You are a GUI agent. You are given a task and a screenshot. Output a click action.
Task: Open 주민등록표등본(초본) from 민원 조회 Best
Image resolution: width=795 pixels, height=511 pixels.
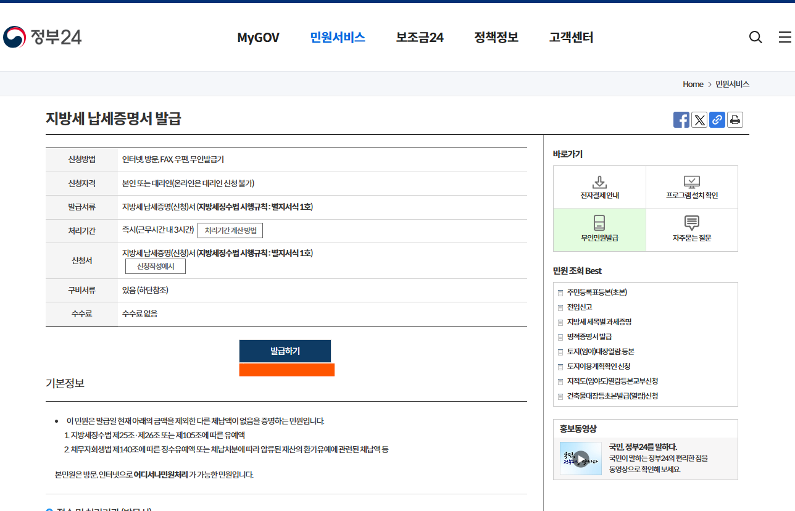click(x=596, y=292)
